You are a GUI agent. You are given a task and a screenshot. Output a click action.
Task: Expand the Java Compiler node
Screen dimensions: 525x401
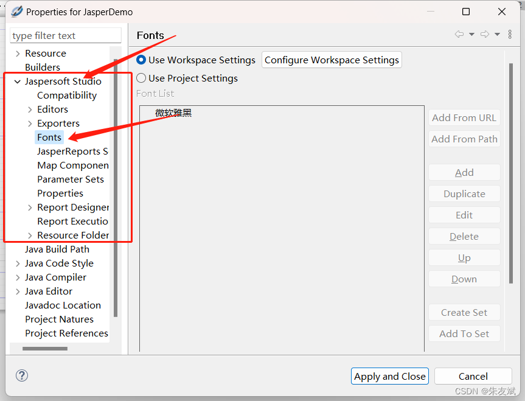point(18,277)
